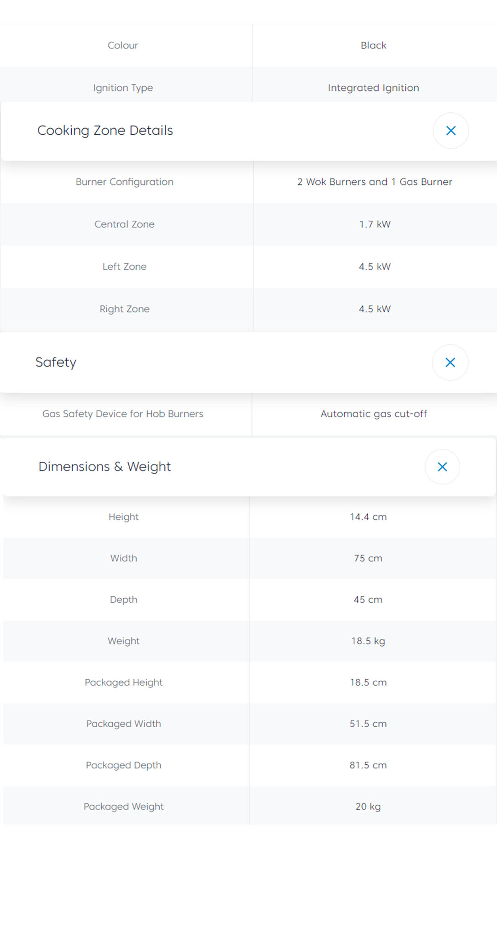The height and width of the screenshot is (946, 497).
Task: Close the Safety section X icon
Action: pos(450,362)
